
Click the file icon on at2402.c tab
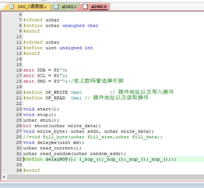pos(56,6)
